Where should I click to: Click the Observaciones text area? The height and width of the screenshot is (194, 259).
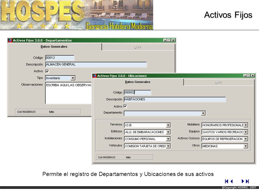(68, 93)
